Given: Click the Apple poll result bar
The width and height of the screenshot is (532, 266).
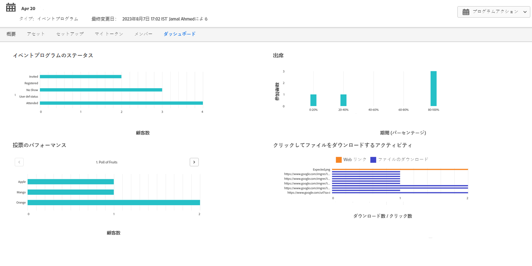Looking at the screenshot, I should pos(71,182).
